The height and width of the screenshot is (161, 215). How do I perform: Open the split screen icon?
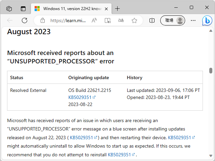pyautogui.click(x=152, y=20)
